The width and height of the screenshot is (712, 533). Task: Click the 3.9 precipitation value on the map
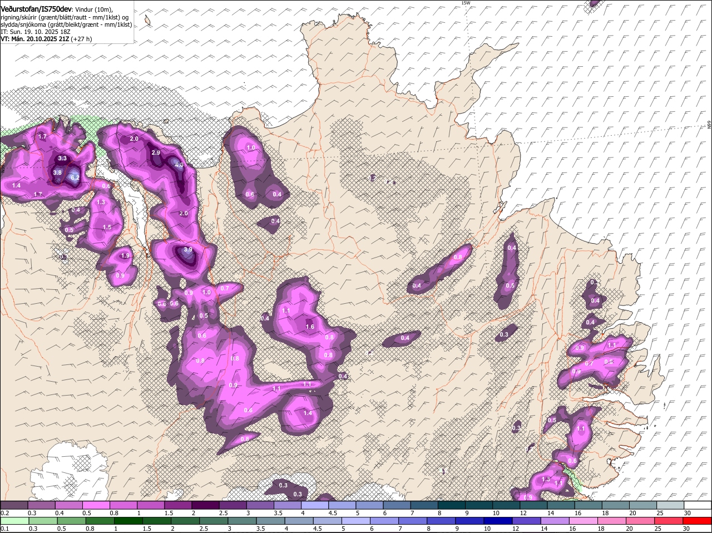(x=188, y=250)
